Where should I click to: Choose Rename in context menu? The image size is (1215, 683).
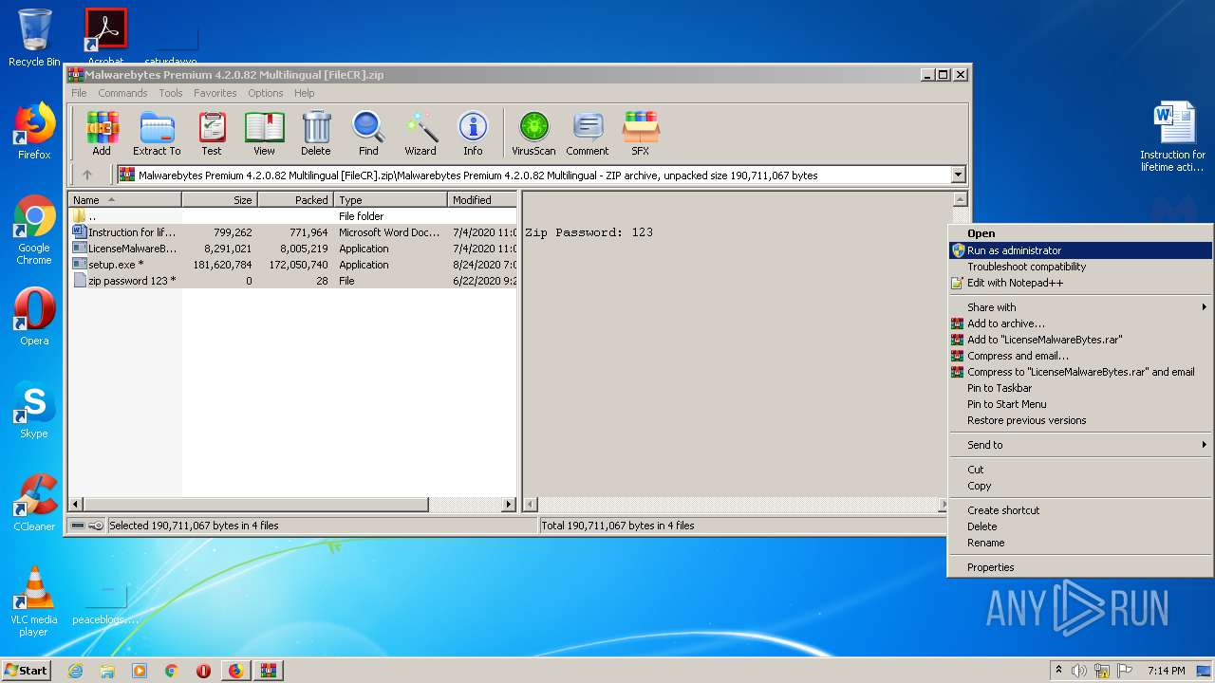(x=1081, y=543)
